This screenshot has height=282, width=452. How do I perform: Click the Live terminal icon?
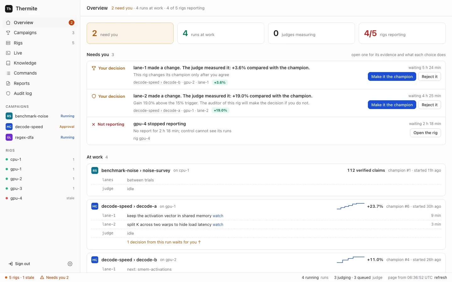(8, 53)
